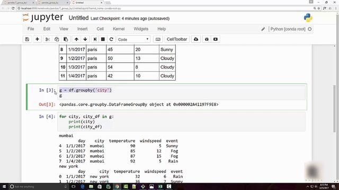Image resolution: width=339 pixels, height=190 pixels.
Task: Click table cell 1/2/2017 in row 9
Action: pyautogui.click(x=76, y=59)
